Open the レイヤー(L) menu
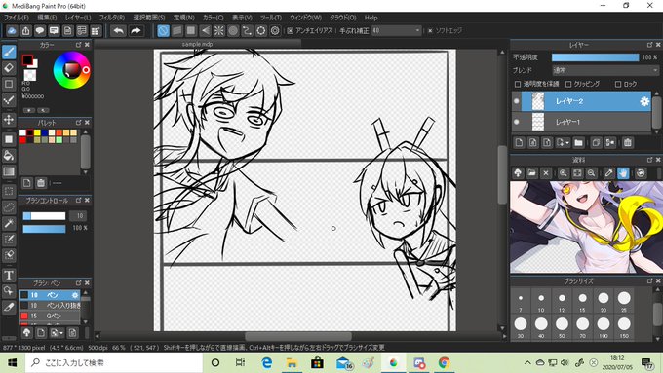663x373 pixels. click(78, 18)
